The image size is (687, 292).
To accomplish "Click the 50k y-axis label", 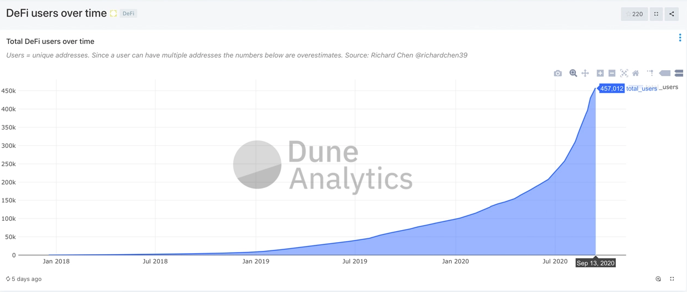I will [x=10, y=237].
